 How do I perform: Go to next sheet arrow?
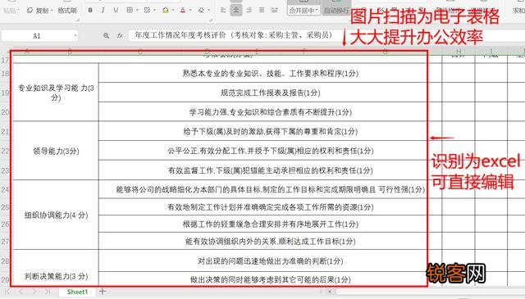[x=34, y=292]
